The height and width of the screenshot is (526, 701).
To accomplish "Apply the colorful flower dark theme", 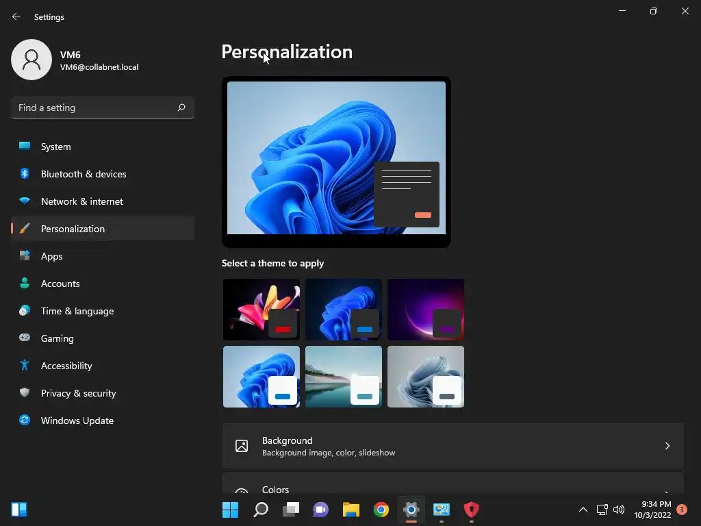I will 262,310.
